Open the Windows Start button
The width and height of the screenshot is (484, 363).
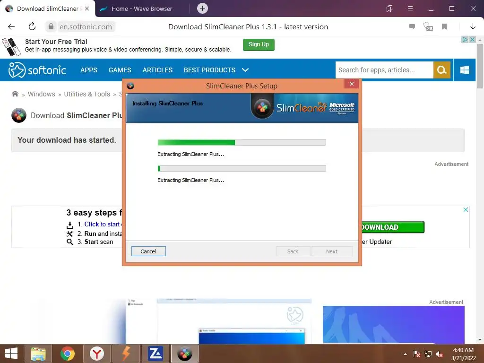click(x=11, y=354)
